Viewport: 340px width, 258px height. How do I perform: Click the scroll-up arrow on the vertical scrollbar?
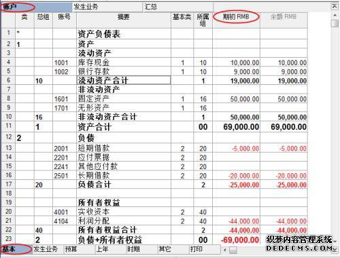point(335,15)
